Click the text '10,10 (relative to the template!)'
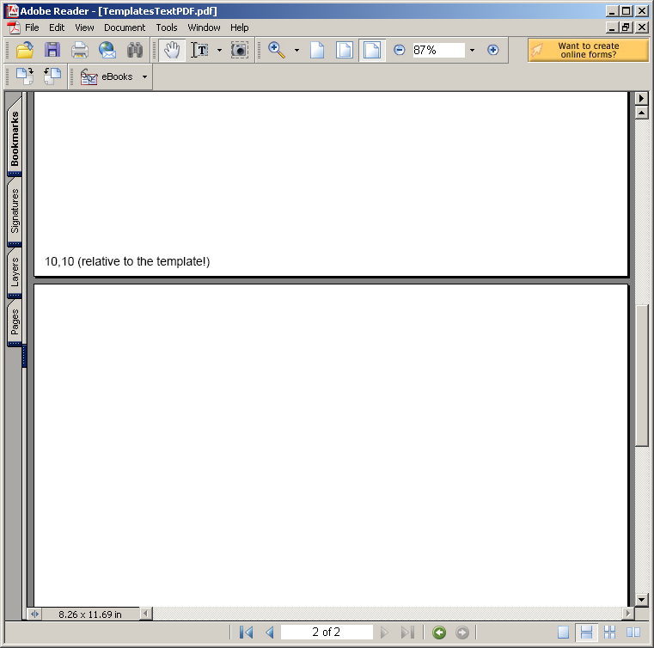 click(x=127, y=261)
